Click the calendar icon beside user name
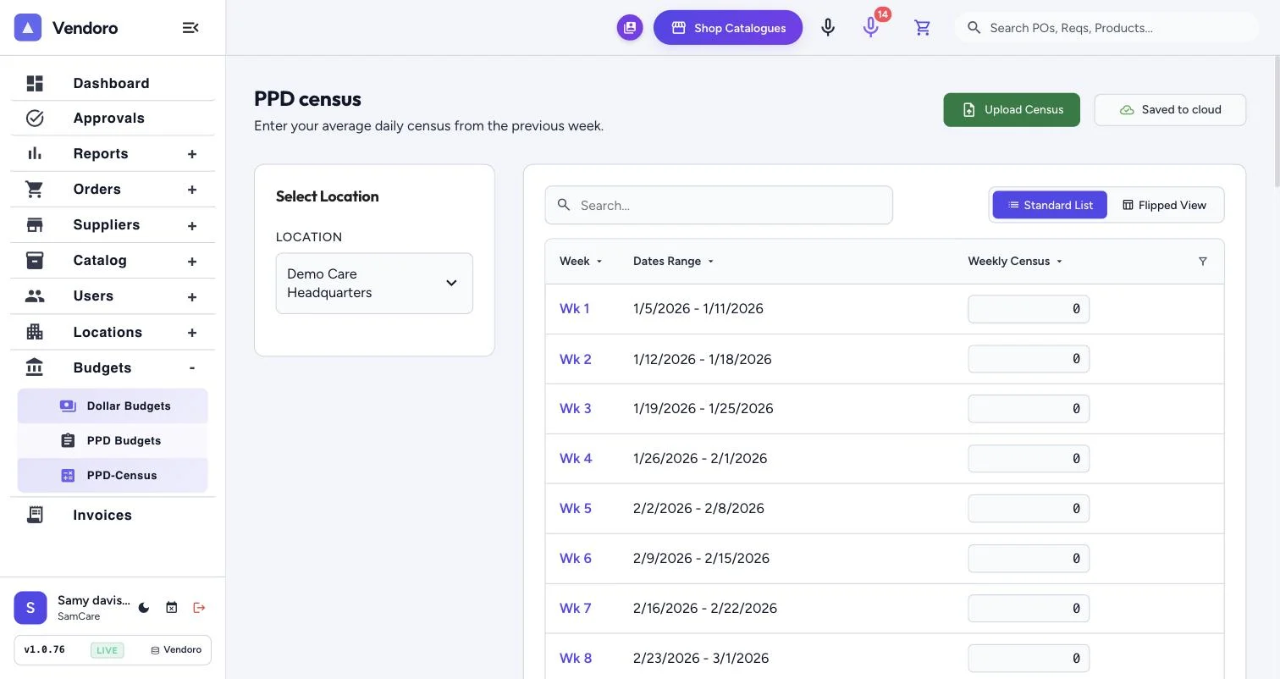Screen dimensions: 1280x679 (x=172, y=608)
